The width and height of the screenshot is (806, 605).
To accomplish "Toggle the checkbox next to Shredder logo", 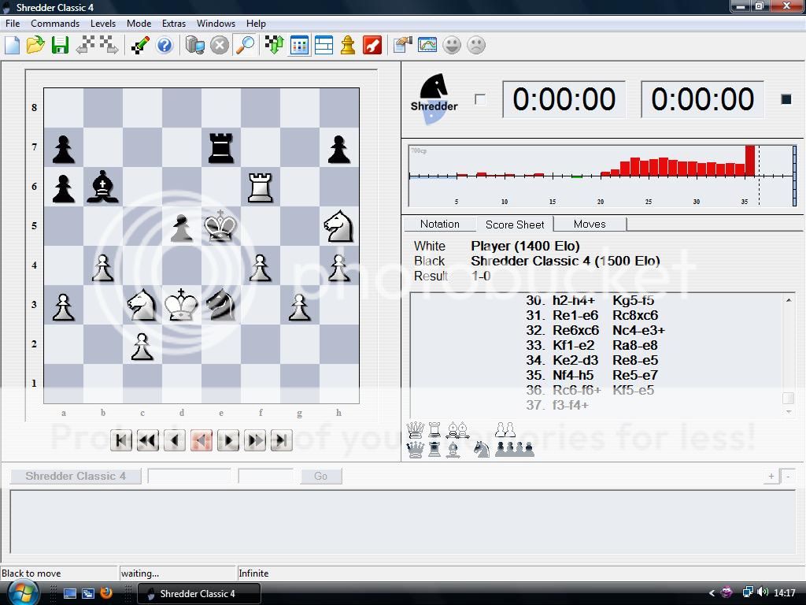I will click(480, 99).
